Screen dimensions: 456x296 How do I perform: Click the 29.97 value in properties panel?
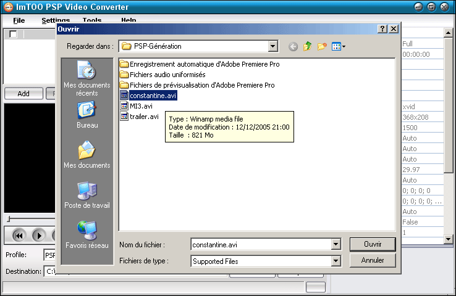(x=411, y=170)
